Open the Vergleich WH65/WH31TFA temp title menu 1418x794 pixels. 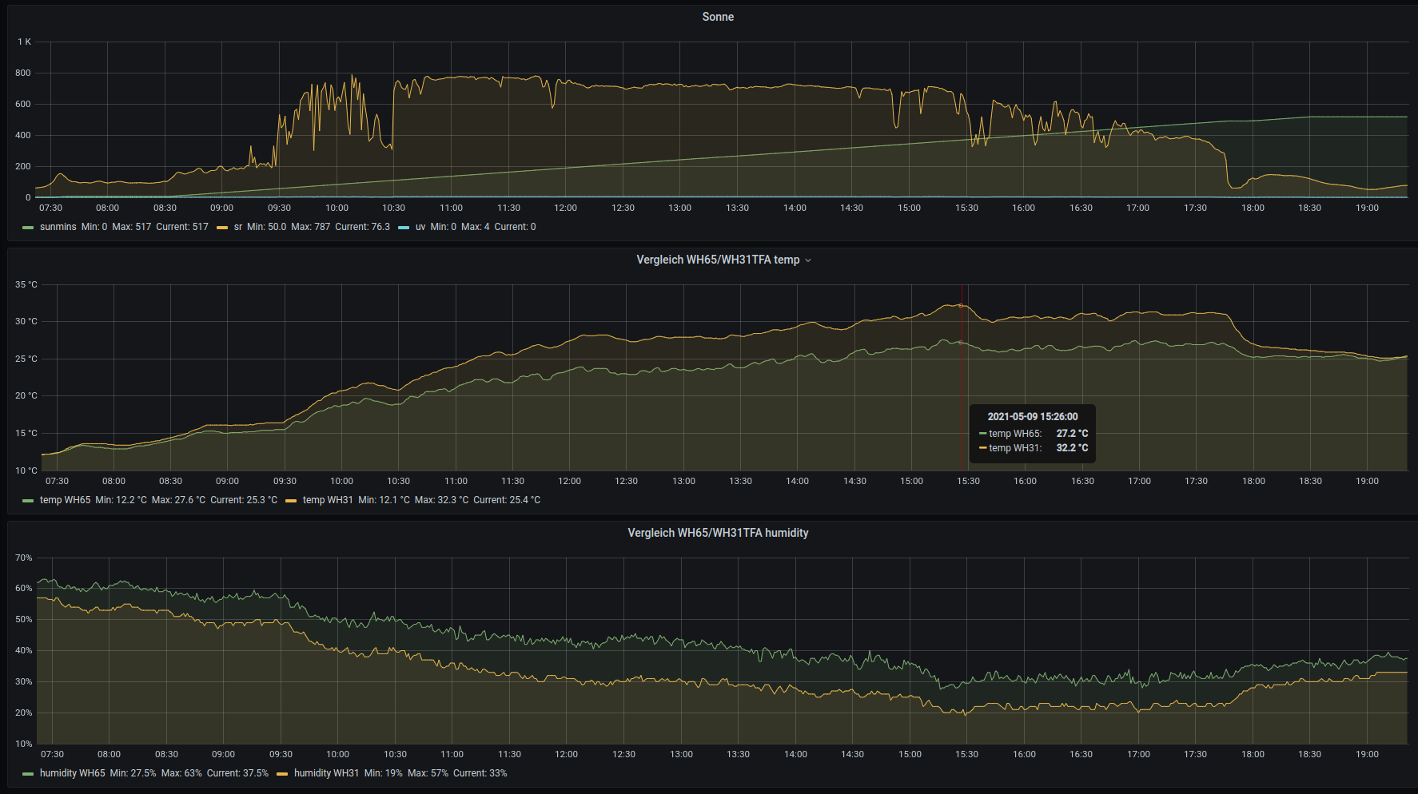point(717,260)
